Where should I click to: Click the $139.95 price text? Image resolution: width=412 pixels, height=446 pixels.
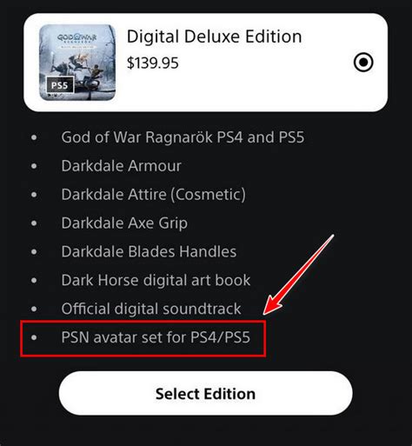(x=153, y=63)
